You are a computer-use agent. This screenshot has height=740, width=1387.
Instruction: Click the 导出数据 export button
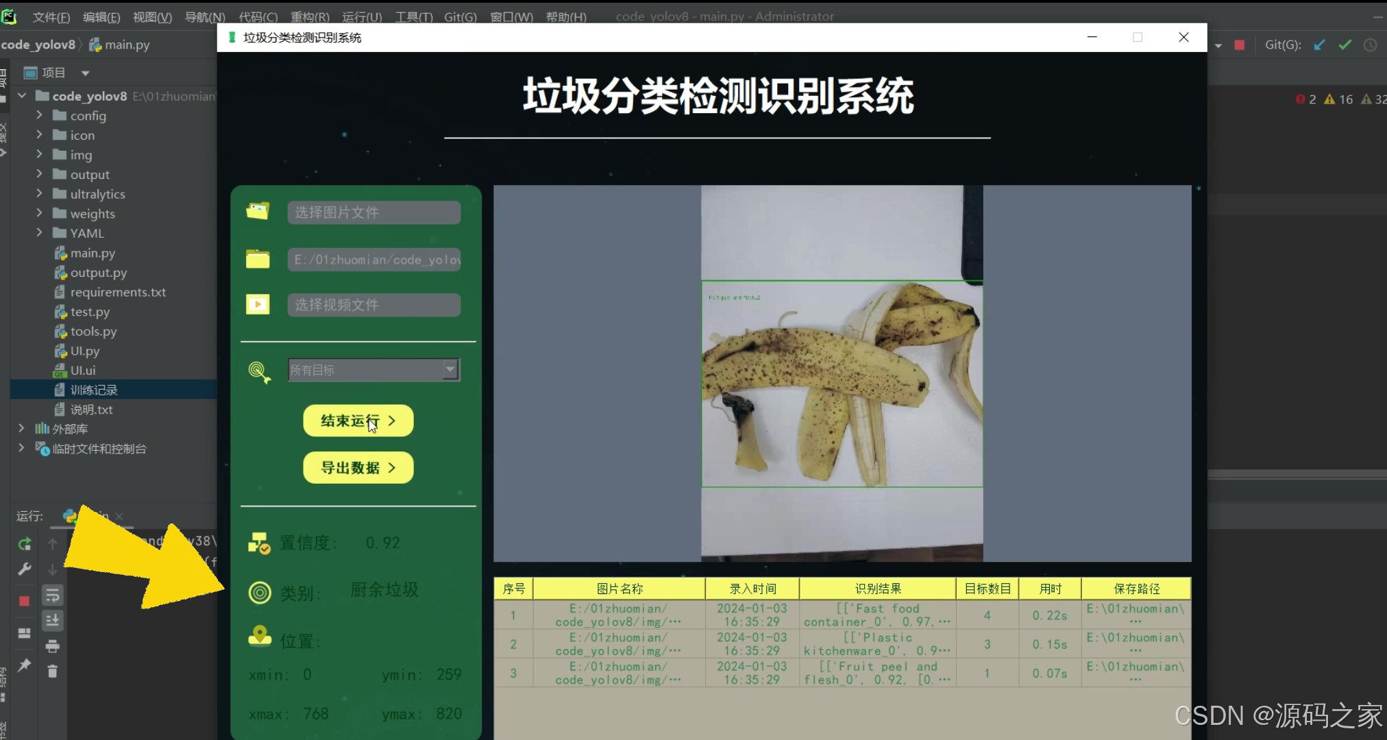point(357,467)
